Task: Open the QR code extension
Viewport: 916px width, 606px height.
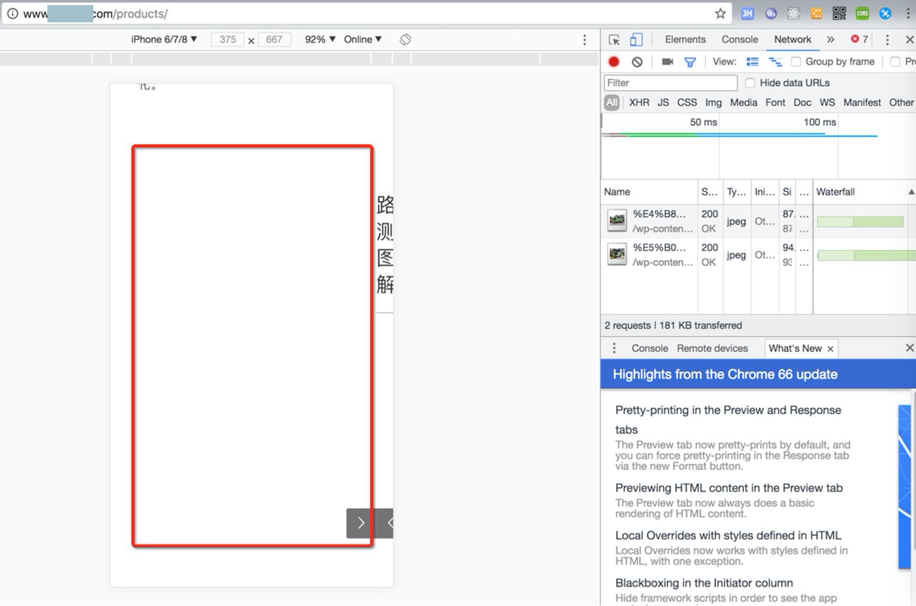Action: click(x=839, y=13)
